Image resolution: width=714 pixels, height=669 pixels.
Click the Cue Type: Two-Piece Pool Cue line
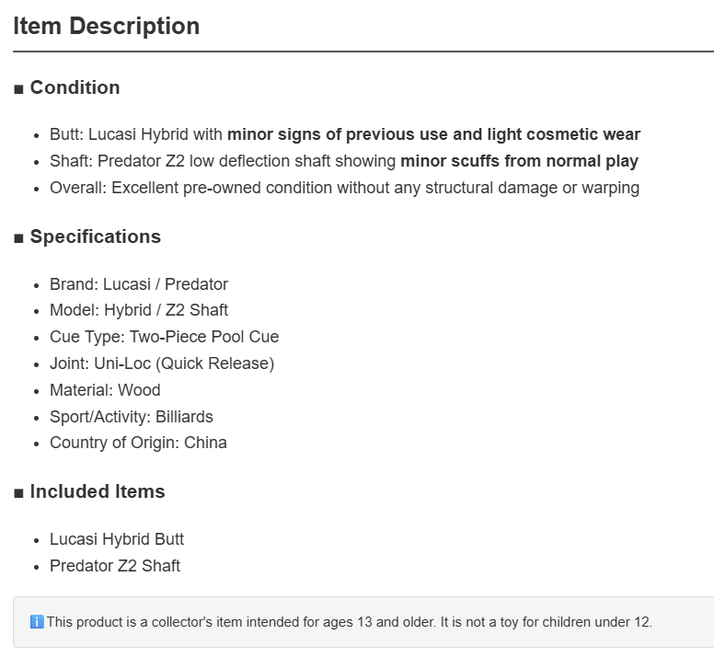165,337
